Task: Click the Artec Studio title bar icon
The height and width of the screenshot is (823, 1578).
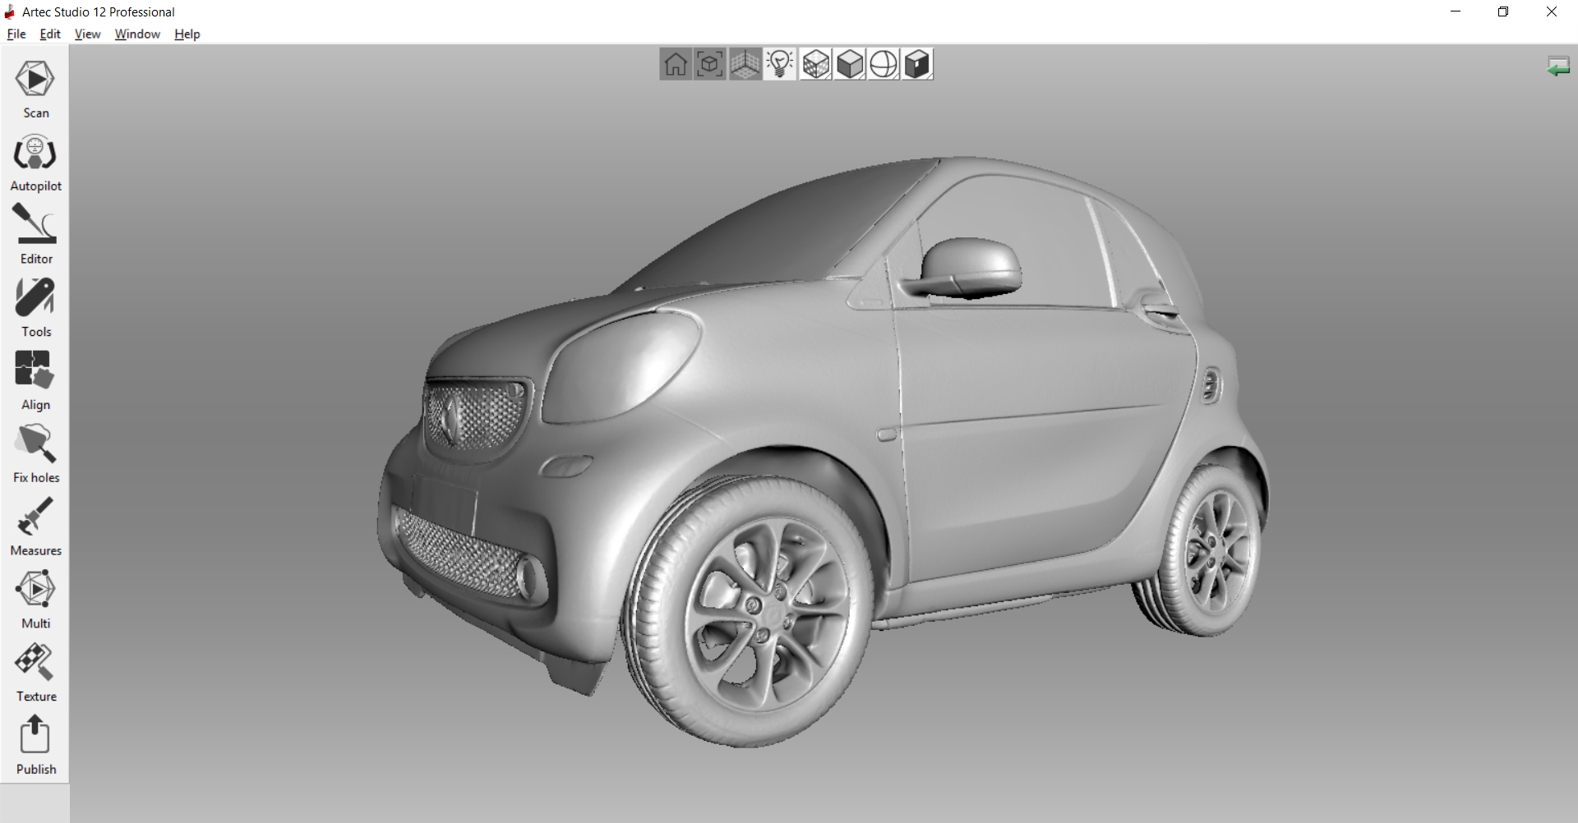Action: click(x=10, y=11)
